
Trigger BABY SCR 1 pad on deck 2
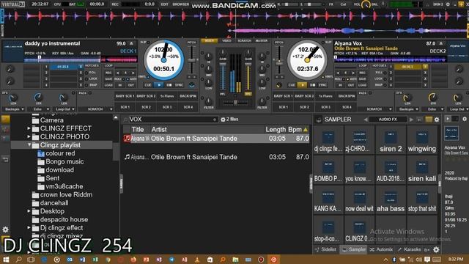284,96
